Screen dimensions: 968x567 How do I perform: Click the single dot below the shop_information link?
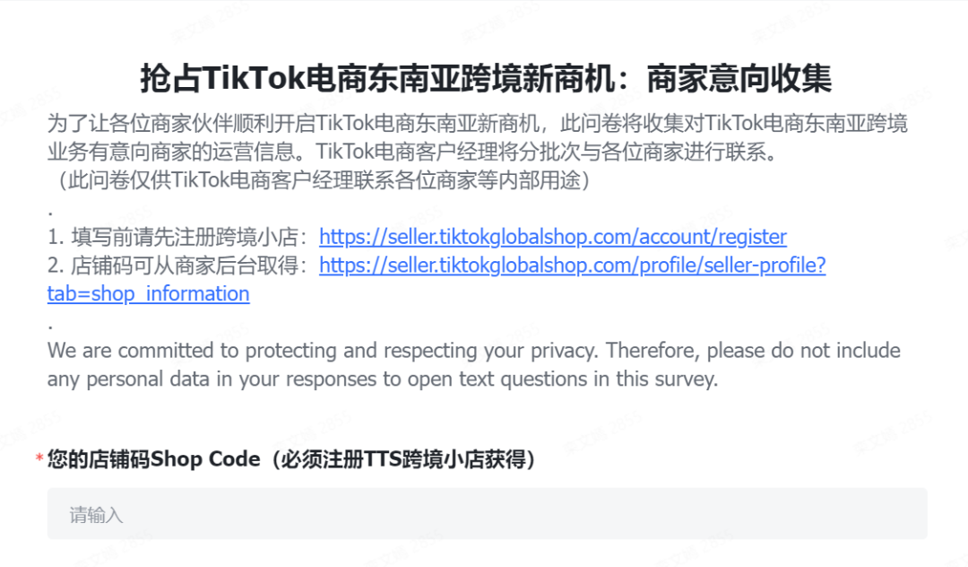50,327
